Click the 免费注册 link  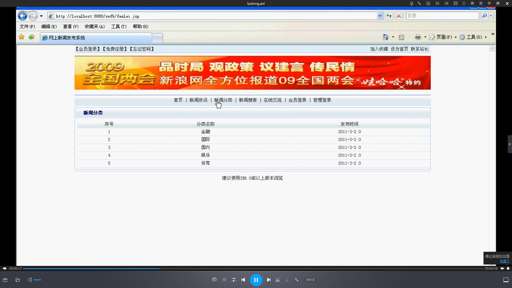(115, 49)
